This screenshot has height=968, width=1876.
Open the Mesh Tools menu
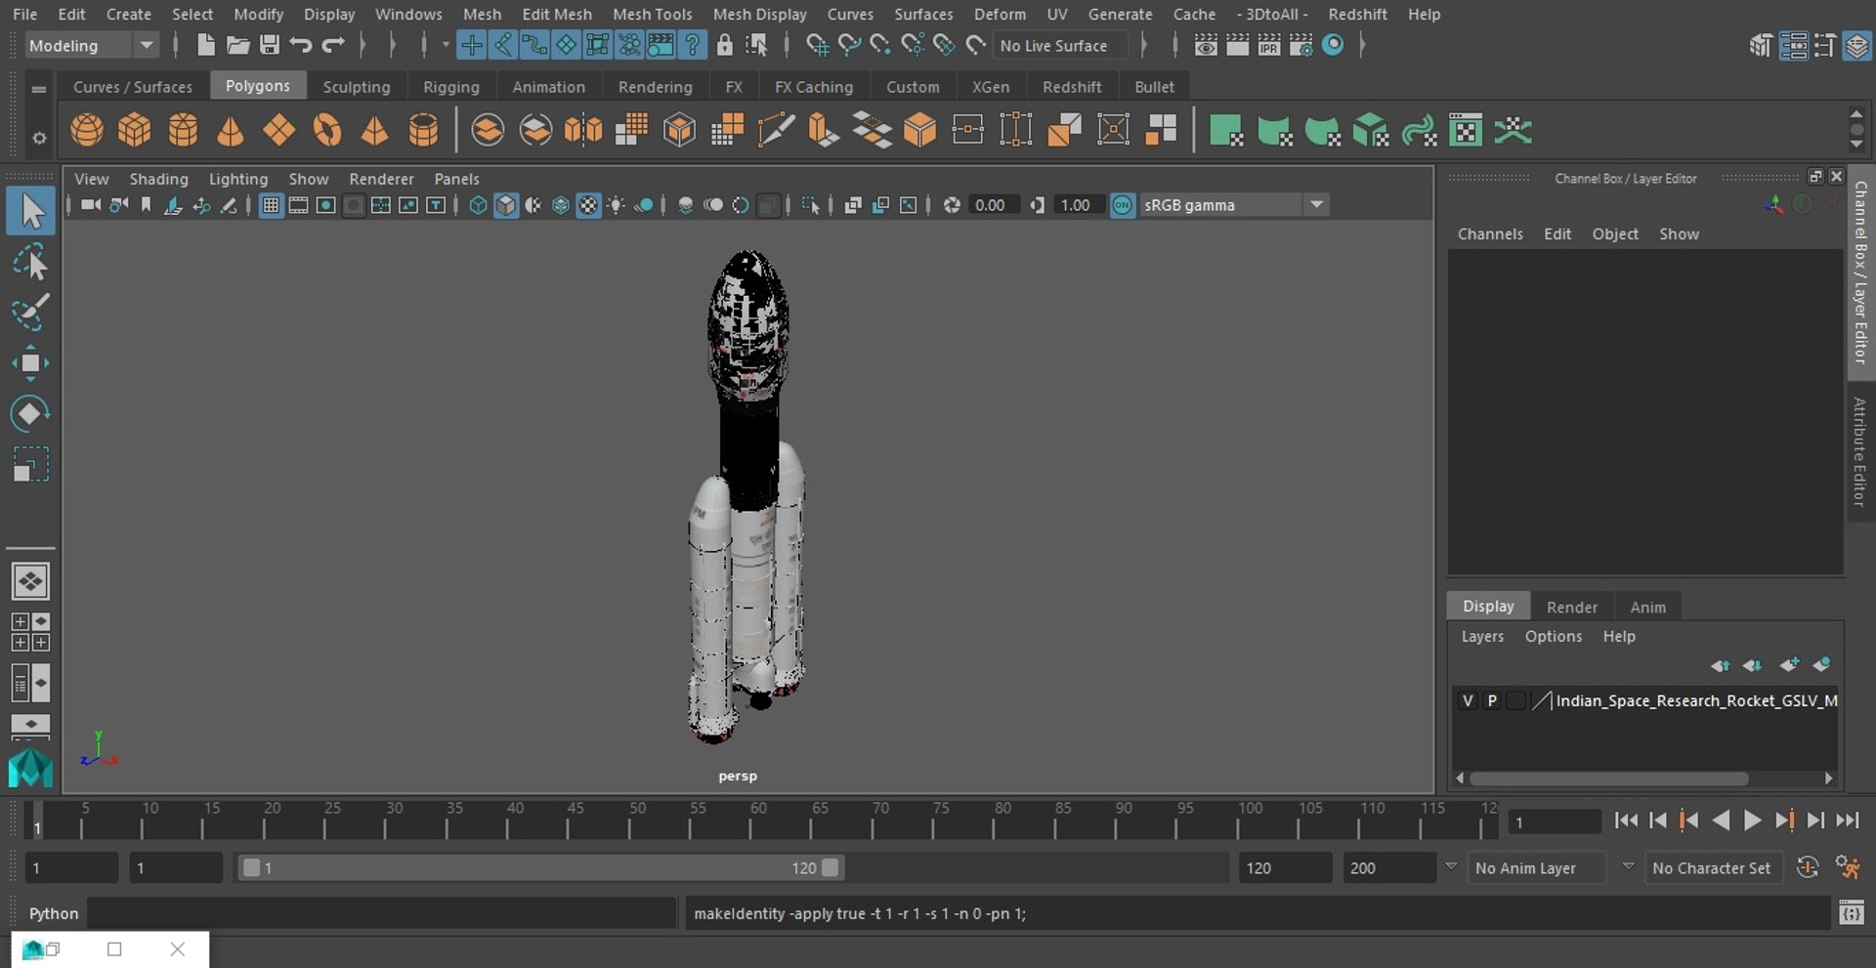pyautogui.click(x=652, y=14)
